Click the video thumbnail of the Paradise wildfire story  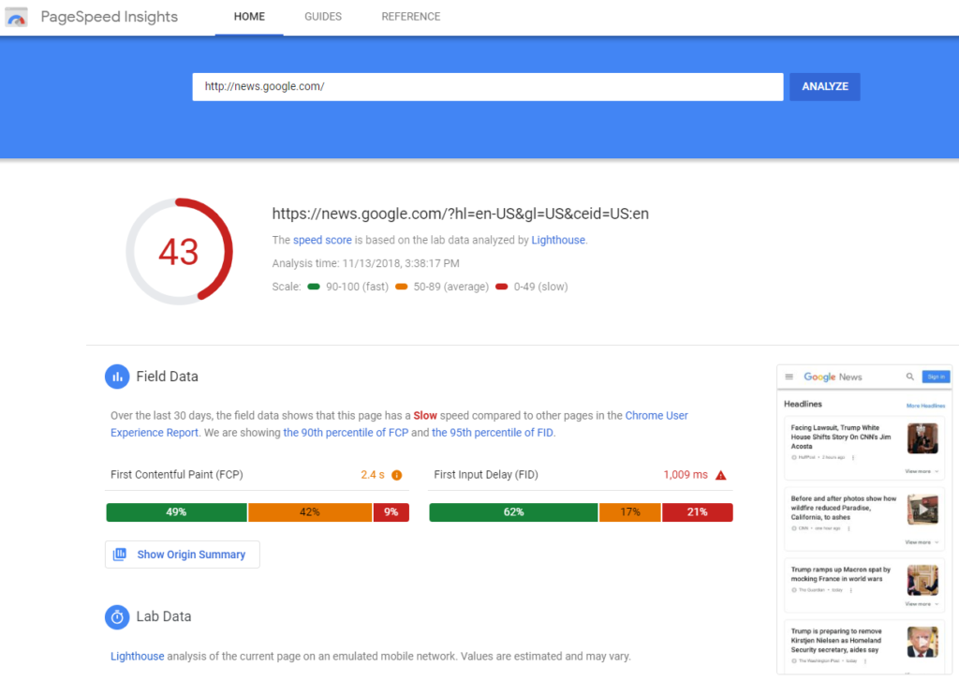(922, 510)
